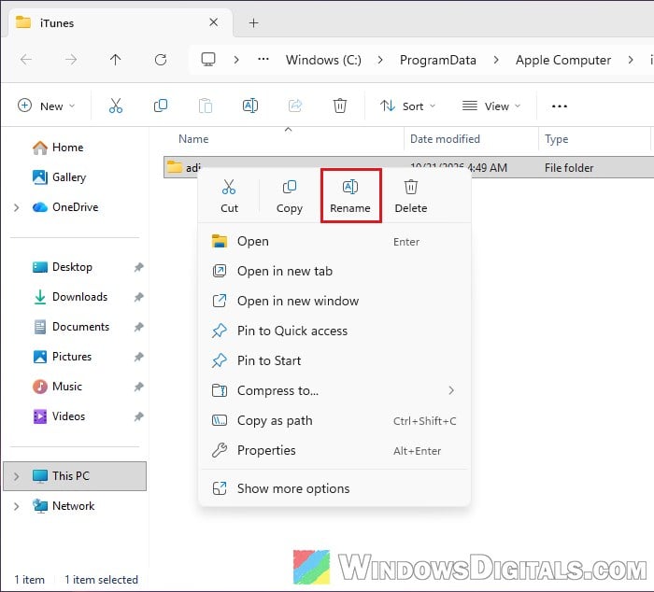Viewport: 654px width, 592px height.
Task: Go up one folder level
Action: [116, 60]
